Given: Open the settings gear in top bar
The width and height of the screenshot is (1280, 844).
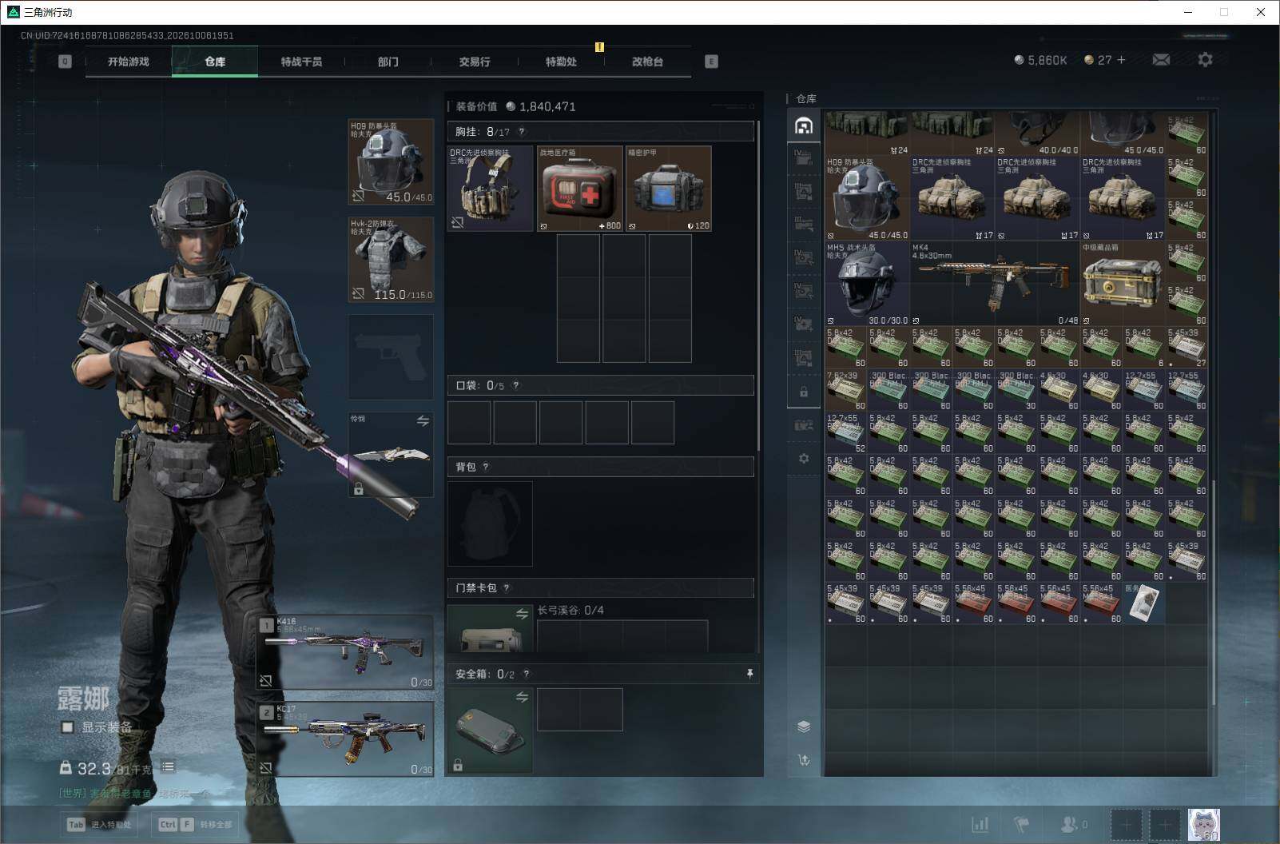Looking at the screenshot, I should 1205,60.
